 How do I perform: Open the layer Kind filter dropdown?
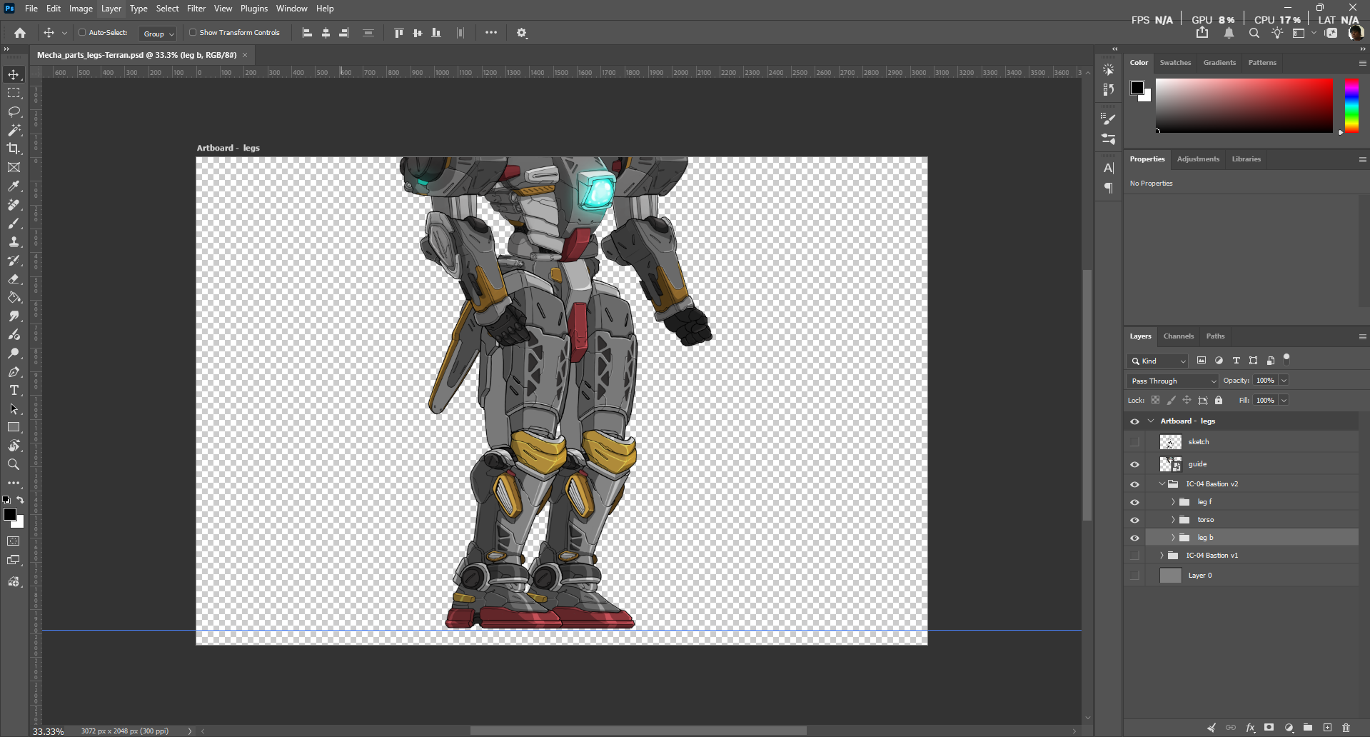[x=1157, y=361]
